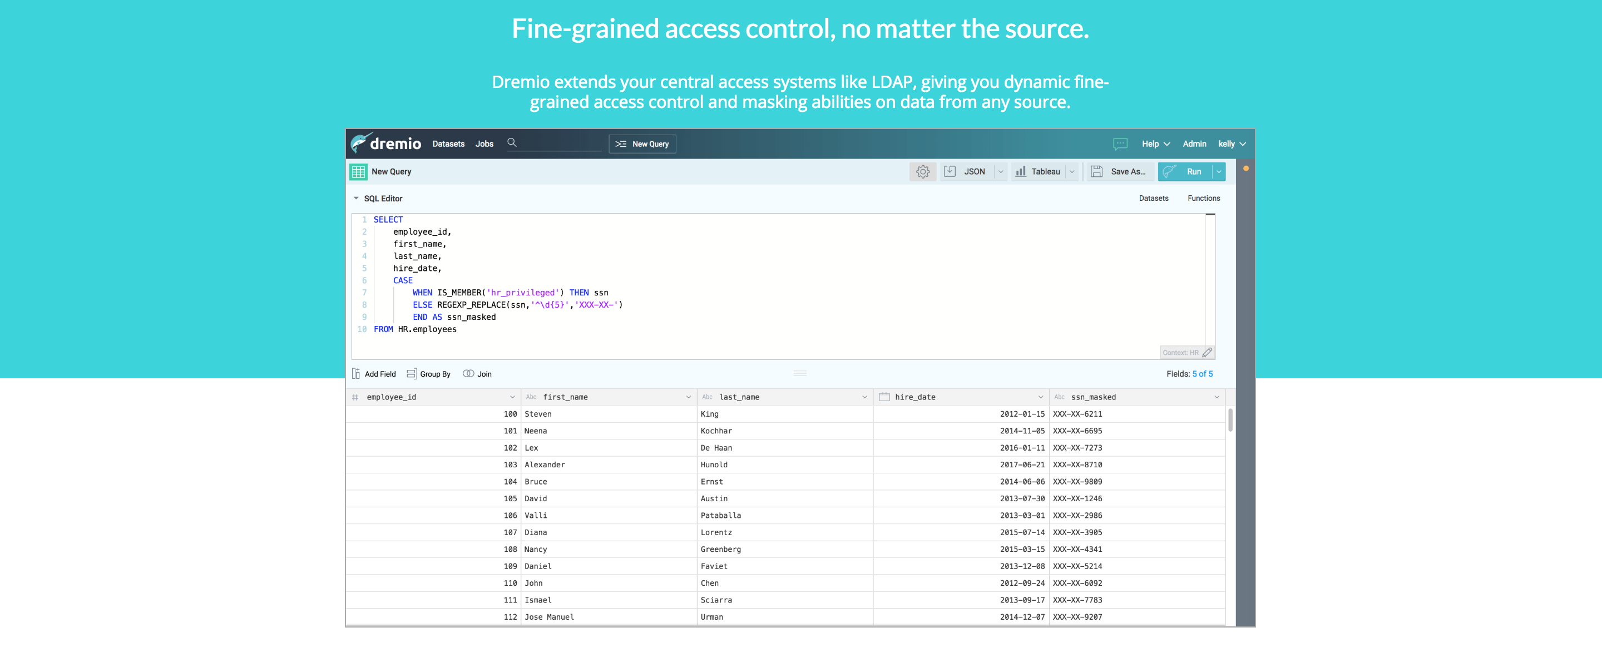The height and width of the screenshot is (652, 1602).
Task: Click the employee_id number type icon
Action: [x=355, y=397]
